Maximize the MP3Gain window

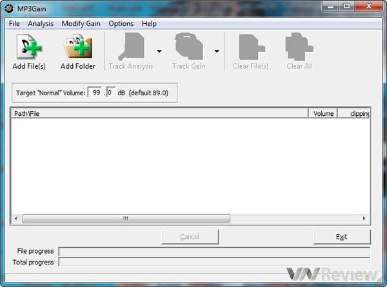click(346, 6)
